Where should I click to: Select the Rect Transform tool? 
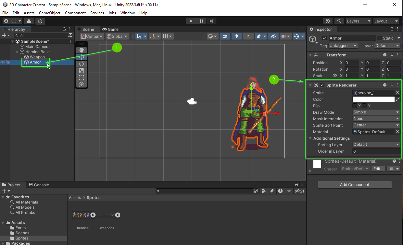81,78
